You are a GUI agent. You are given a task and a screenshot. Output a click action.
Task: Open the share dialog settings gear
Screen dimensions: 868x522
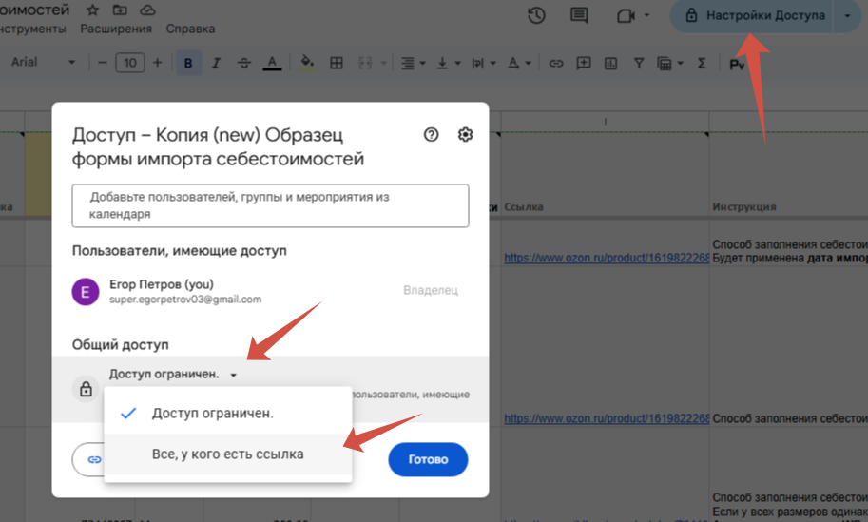point(466,134)
